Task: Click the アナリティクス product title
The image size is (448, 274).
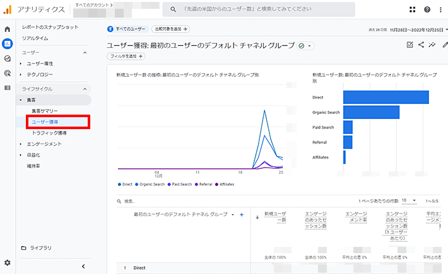Action: coord(41,9)
